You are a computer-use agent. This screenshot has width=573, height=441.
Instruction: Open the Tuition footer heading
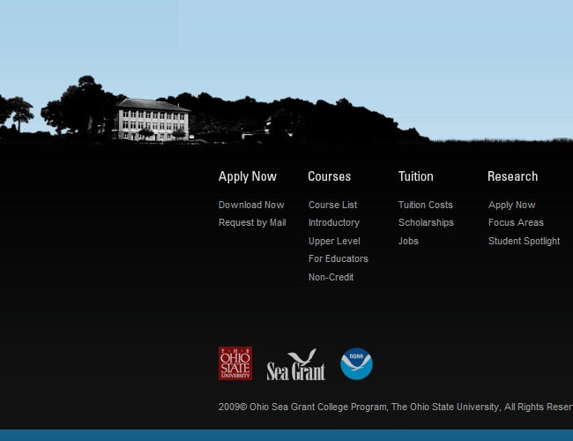[415, 176]
